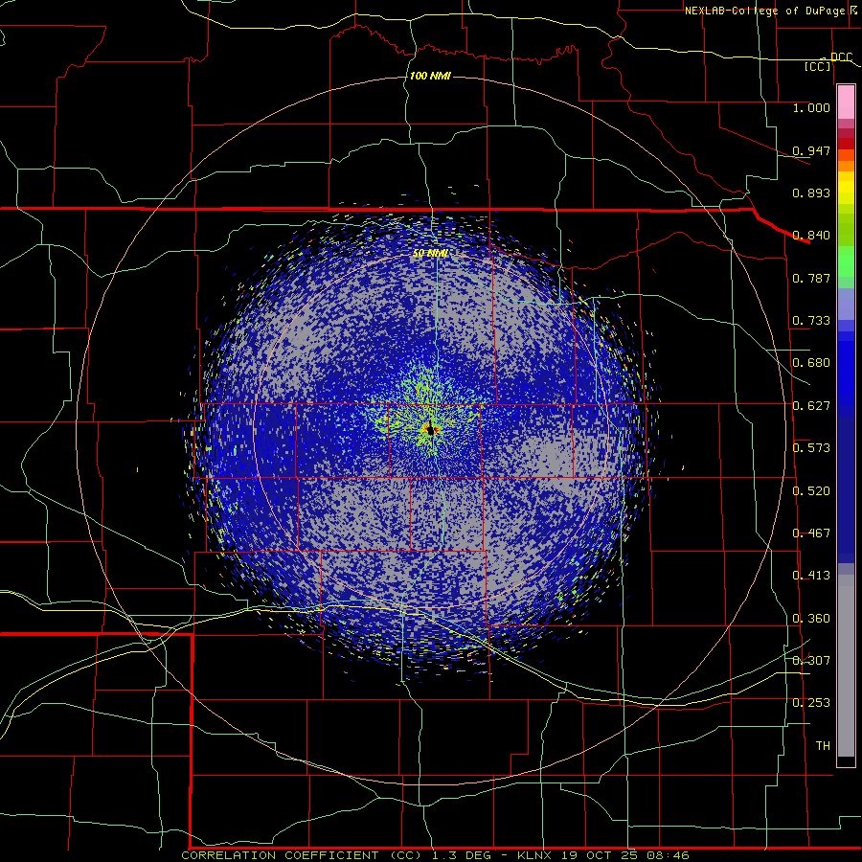Viewport: 862px width, 862px height.
Task: Pick the bright green swatch in the color bar
Action: [846, 261]
